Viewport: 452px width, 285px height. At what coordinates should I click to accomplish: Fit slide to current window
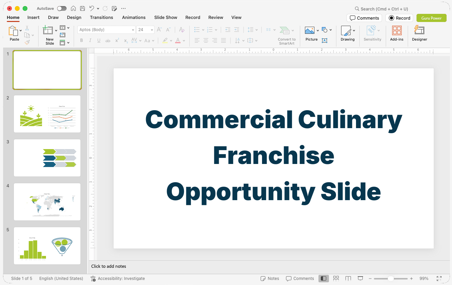pos(439,278)
